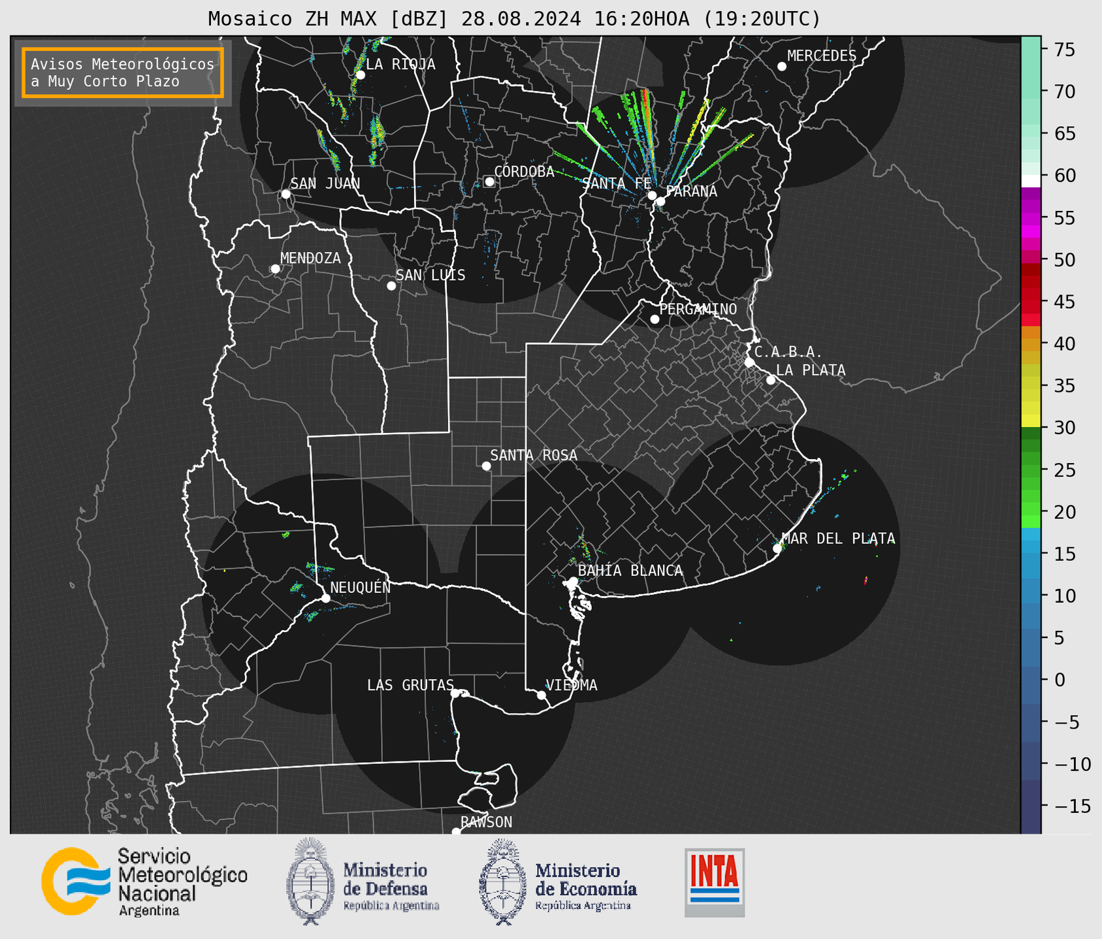The width and height of the screenshot is (1102, 939).
Task: Click the 30 value on the dBZ scale
Action: click(x=1064, y=427)
